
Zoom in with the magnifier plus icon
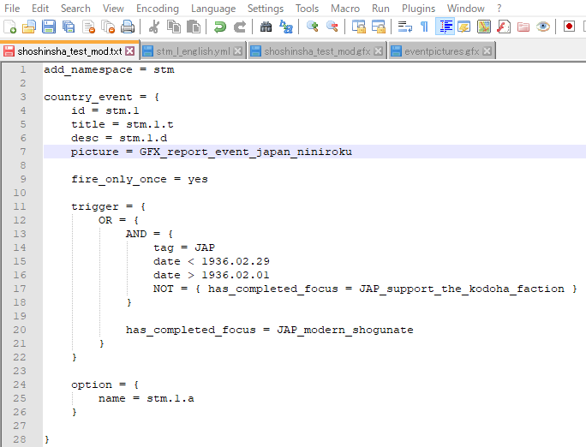pos(313,27)
